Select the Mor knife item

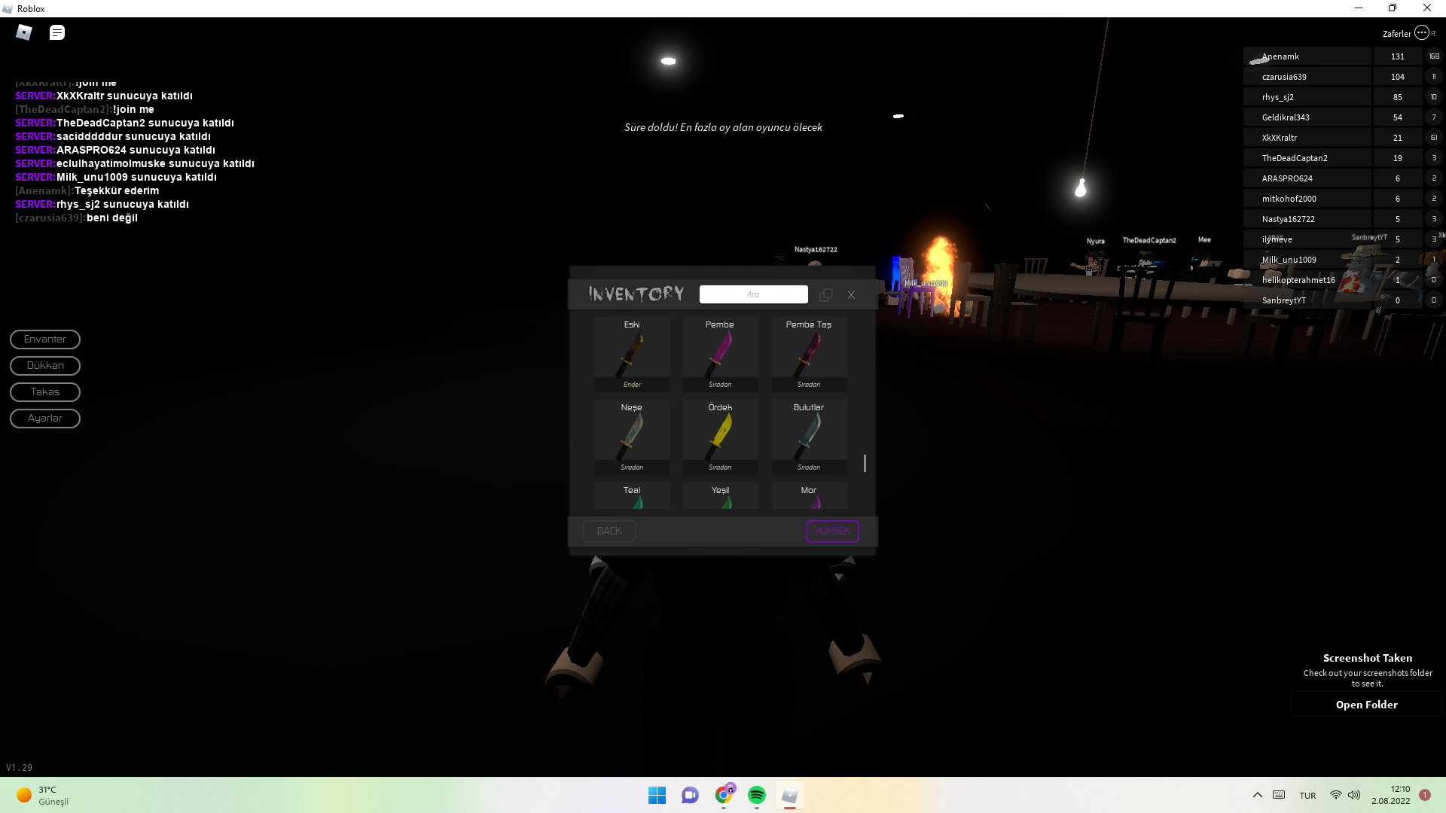click(809, 496)
